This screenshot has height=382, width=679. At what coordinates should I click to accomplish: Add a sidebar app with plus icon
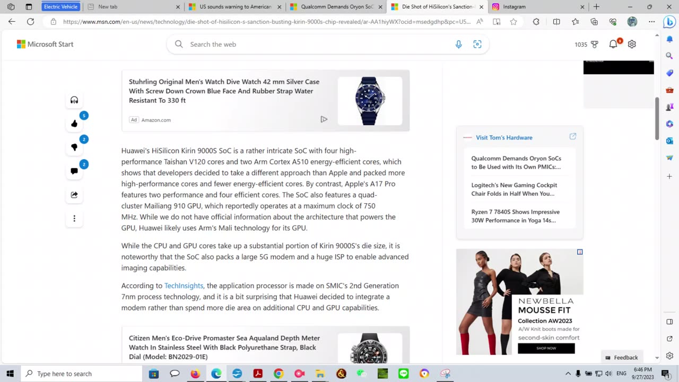point(669,176)
